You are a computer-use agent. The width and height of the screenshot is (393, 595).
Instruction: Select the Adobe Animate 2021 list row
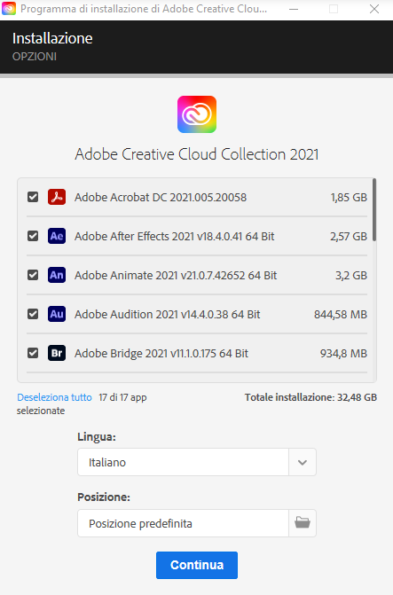197,275
